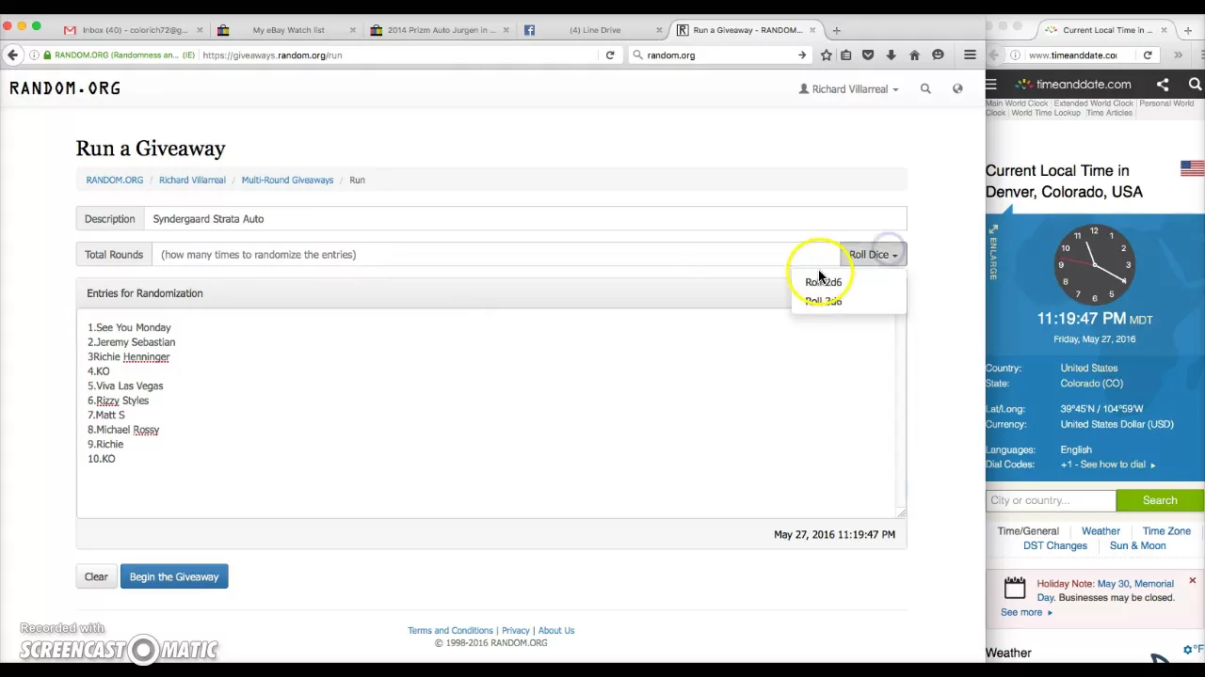
Task: Close the Inbox Gmail tab
Action: [200, 30]
